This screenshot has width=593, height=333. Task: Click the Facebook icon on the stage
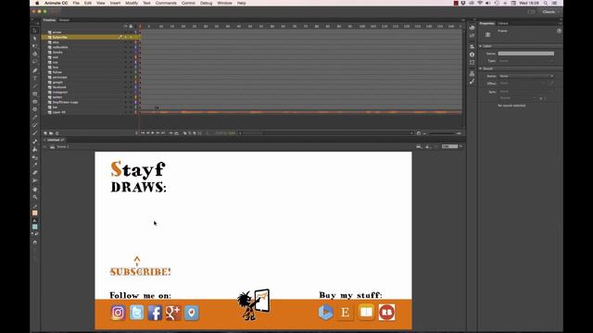pyautogui.click(x=155, y=313)
